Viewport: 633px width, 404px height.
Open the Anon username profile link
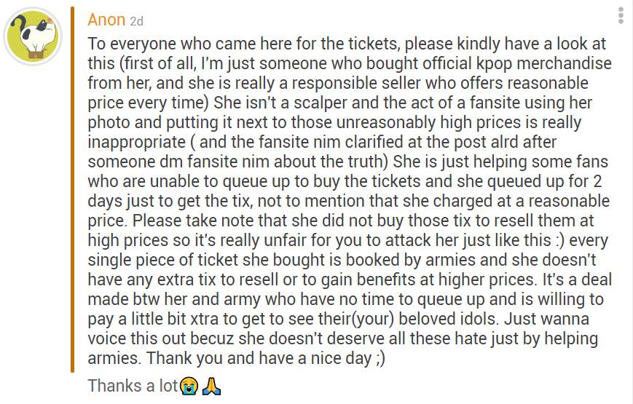106,20
